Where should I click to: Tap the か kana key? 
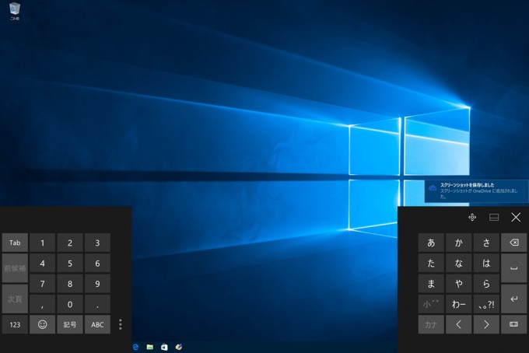pos(459,243)
